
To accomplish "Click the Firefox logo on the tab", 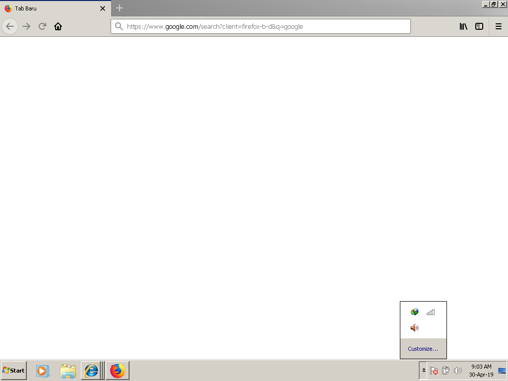I will click(x=8, y=8).
